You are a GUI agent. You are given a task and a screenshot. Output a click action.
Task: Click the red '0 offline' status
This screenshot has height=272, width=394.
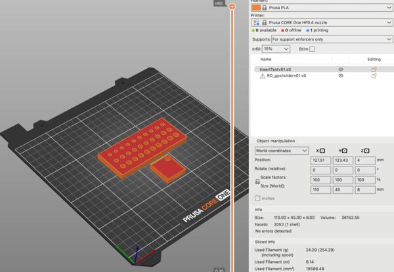point(291,30)
